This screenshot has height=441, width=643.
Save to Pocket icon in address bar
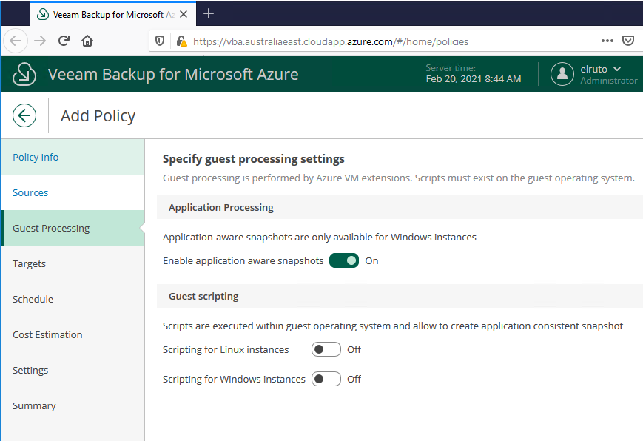(627, 41)
